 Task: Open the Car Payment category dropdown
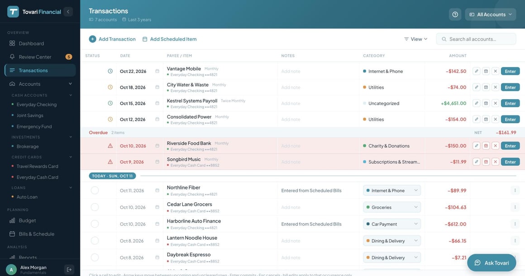[x=392, y=224]
